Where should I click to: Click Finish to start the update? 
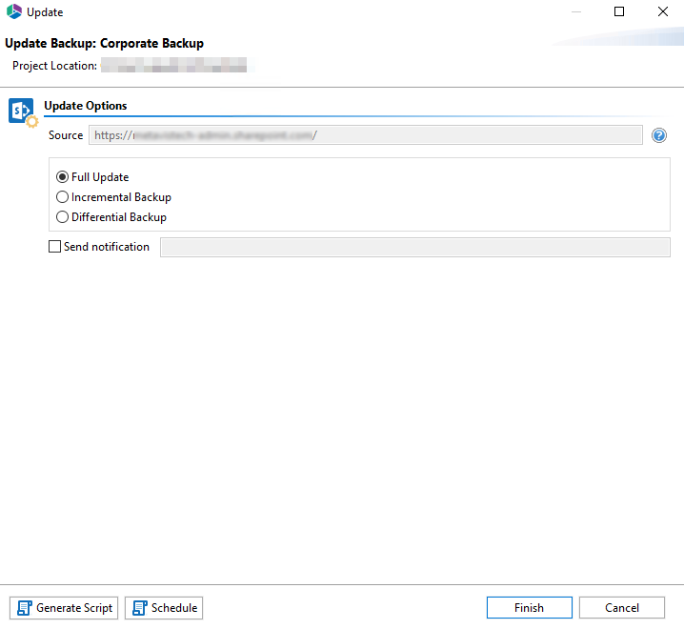[529, 608]
